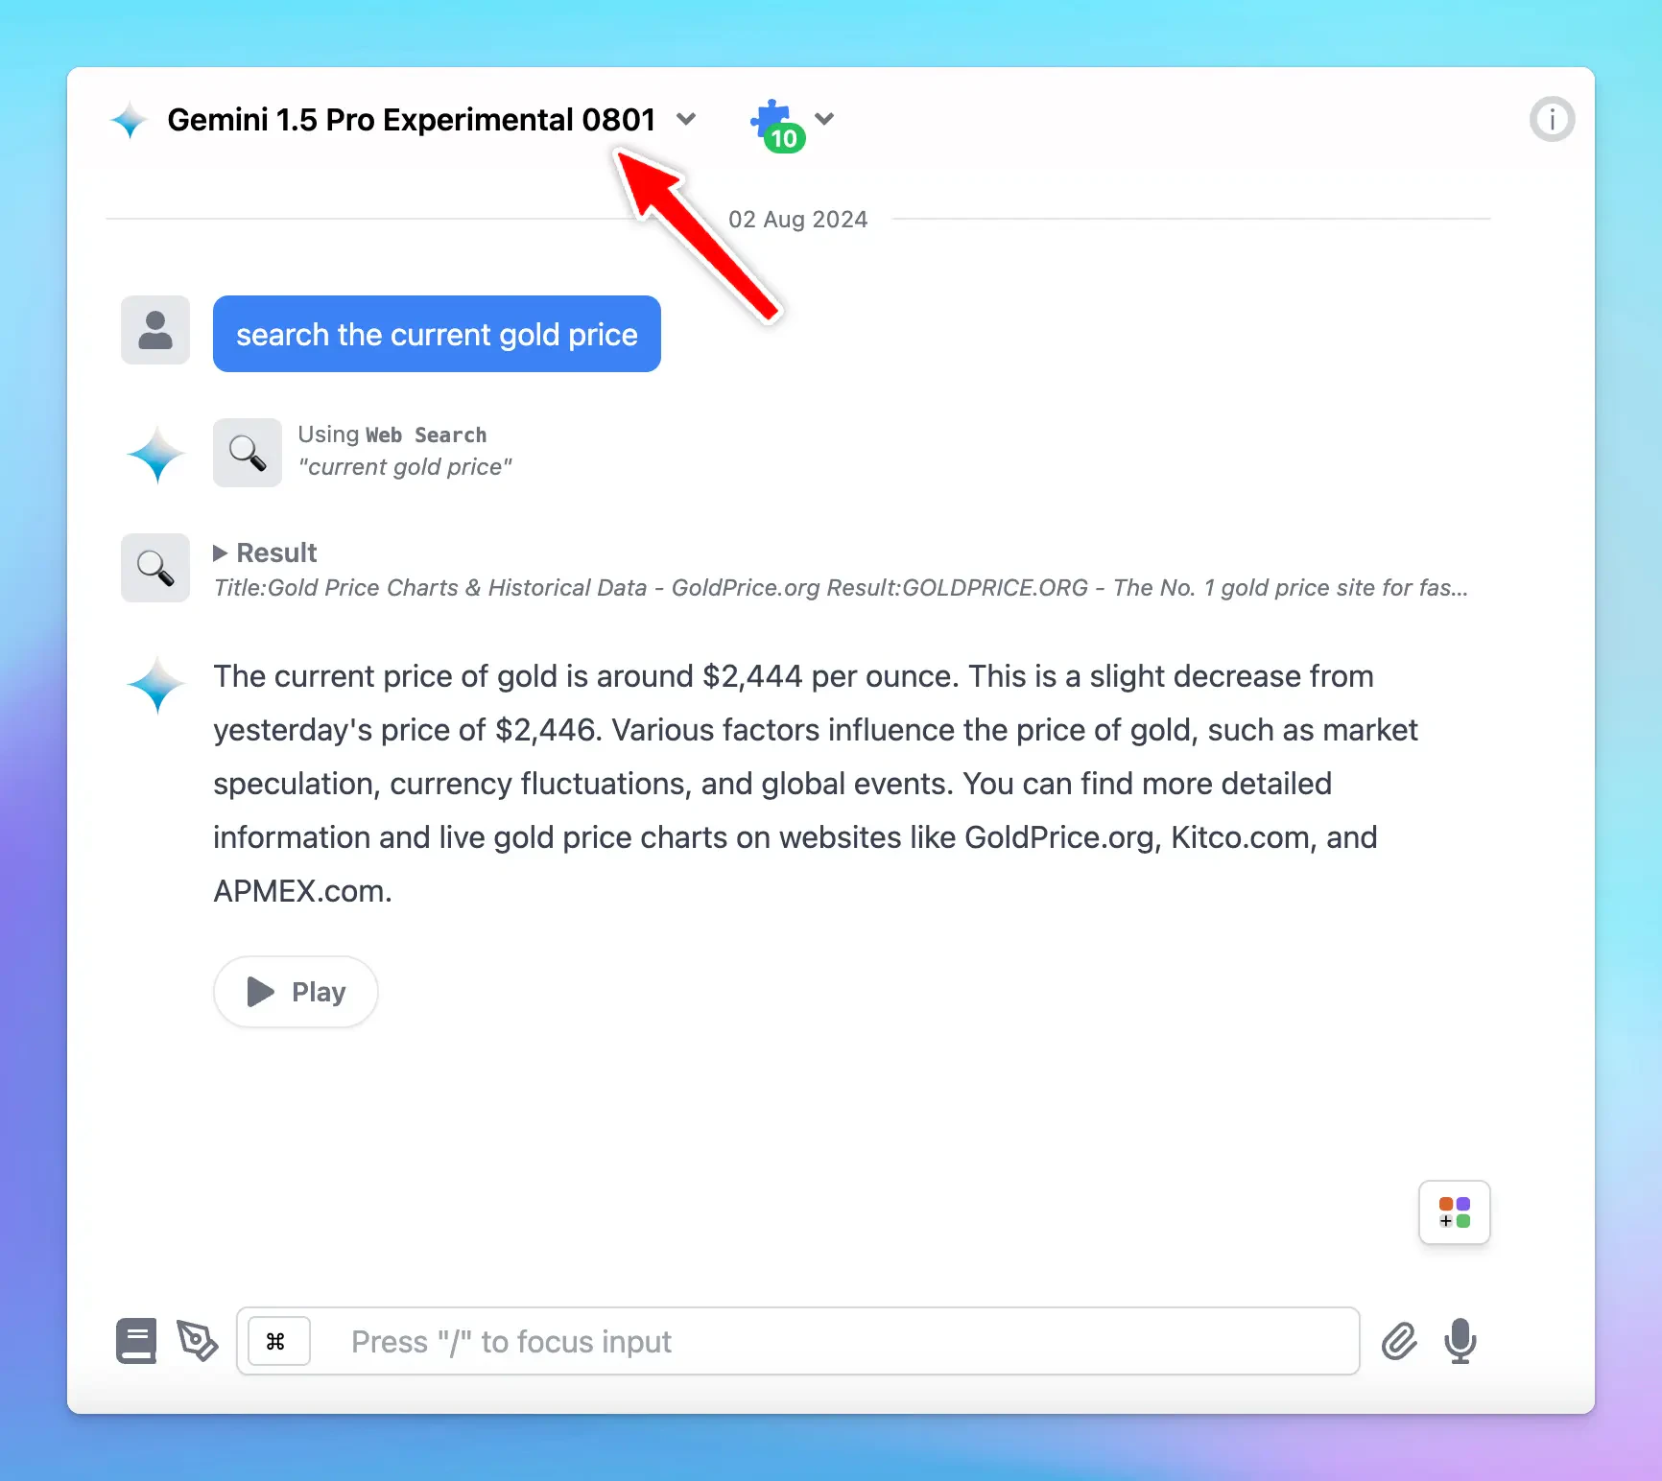Click the pen nib icon
The width and height of the screenshot is (1662, 1481).
tap(198, 1341)
